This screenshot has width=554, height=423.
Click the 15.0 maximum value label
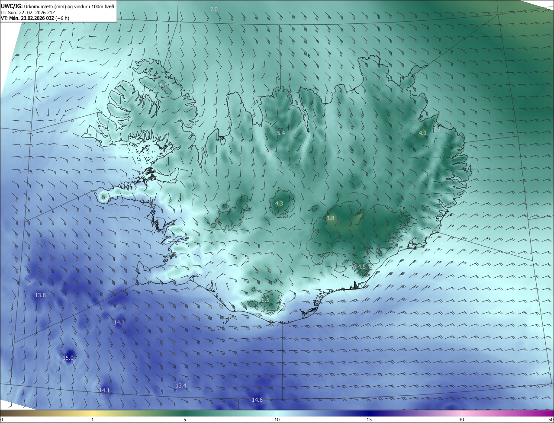click(68, 358)
